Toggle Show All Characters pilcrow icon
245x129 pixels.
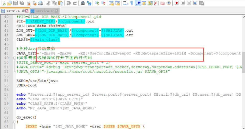pyautogui.click(x=131, y=3)
